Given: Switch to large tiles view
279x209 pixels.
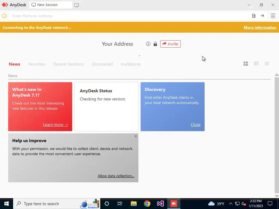Looking at the screenshot, I should click(246, 64).
